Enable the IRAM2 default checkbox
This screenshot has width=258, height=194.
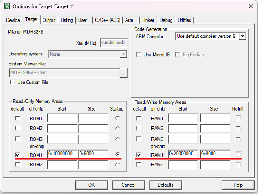click(x=138, y=164)
